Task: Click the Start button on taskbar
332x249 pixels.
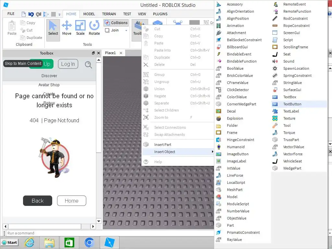Action: tap(9, 243)
